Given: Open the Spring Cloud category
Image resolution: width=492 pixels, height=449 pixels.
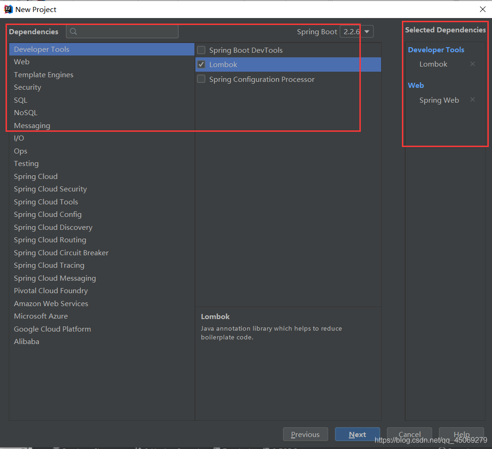Looking at the screenshot, I should pos(102,177).
